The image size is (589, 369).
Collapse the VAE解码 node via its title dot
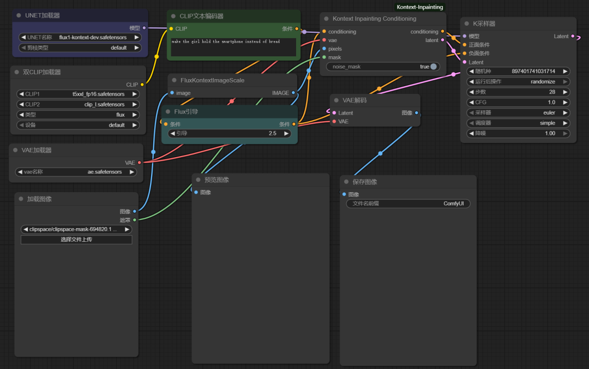(336, 100)
